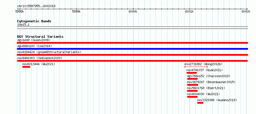Open esv3679247 (Besenbacher2015) label
The height and width of the screenshot is (114, 256).
(x=211, y=82)
